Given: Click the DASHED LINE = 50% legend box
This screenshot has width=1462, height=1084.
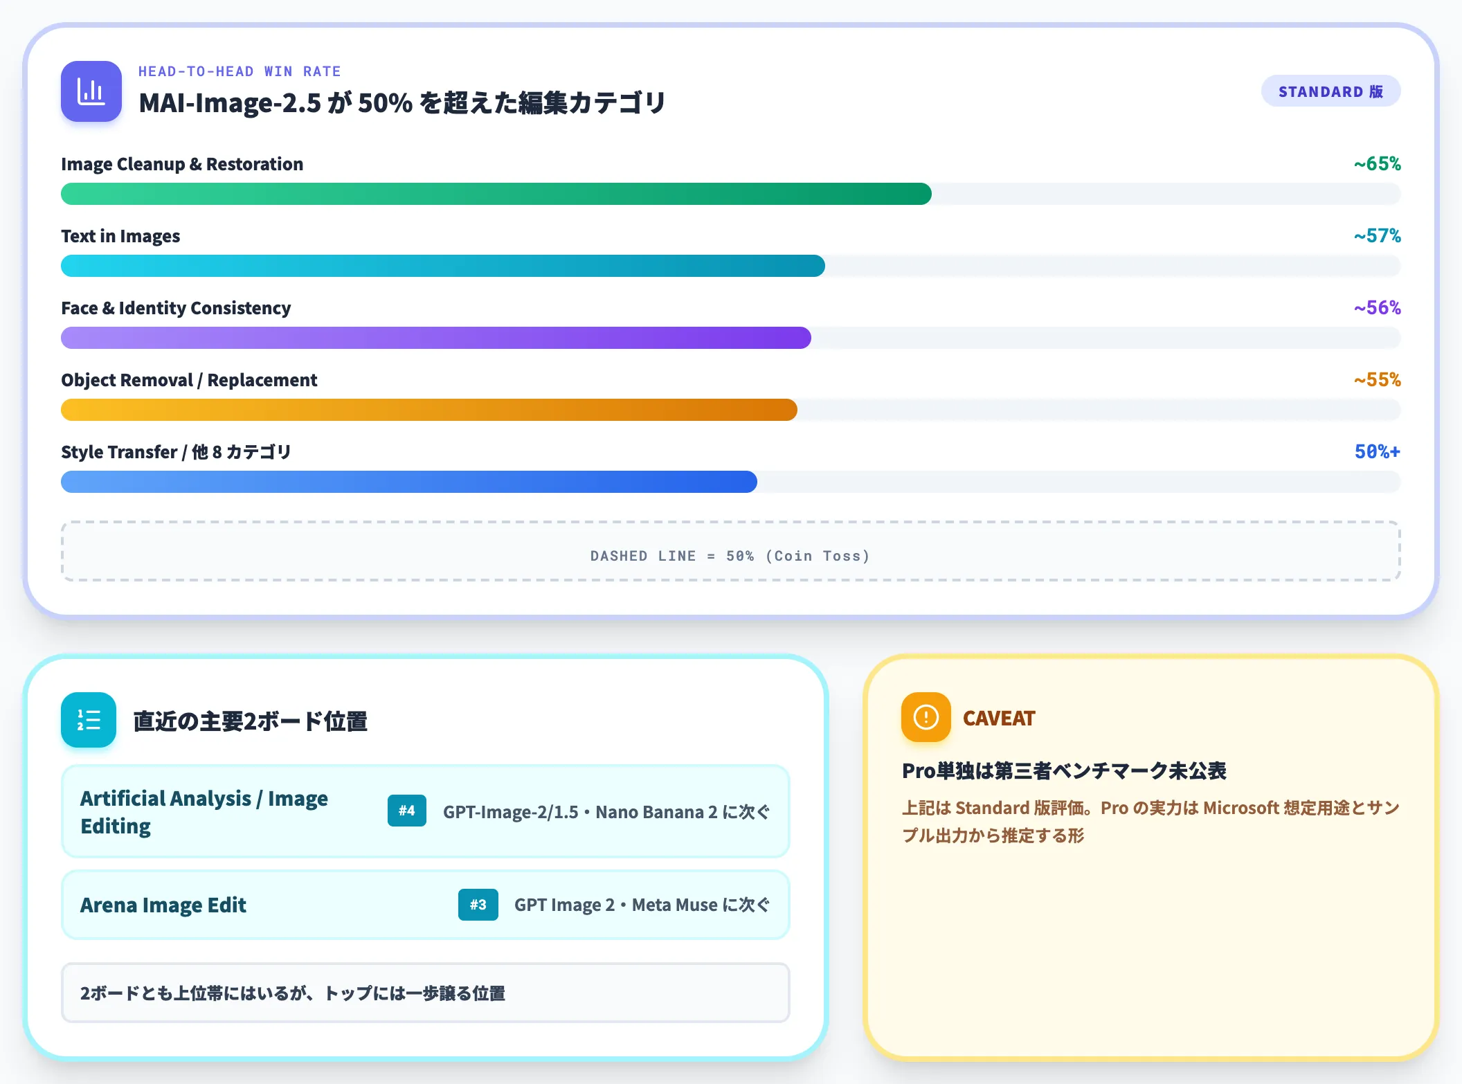Looking at the screenshot, I should pos(731,552).
